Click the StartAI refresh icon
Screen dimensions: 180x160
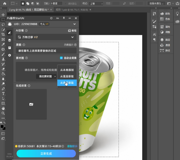tap(51, 18)
